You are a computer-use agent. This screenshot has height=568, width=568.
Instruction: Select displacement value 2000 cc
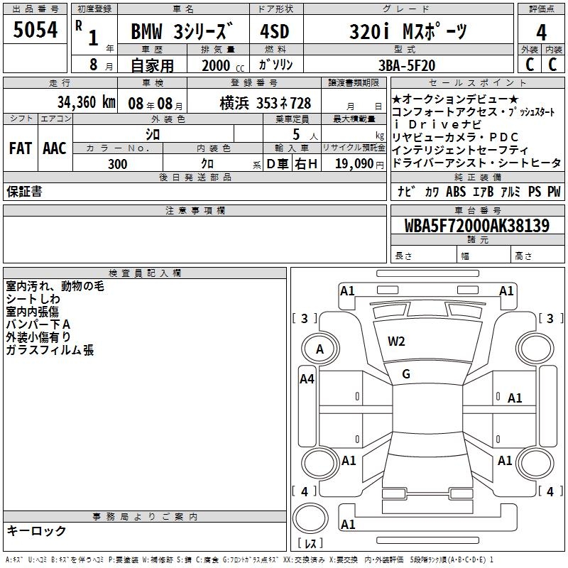click(x=223, y=66)
